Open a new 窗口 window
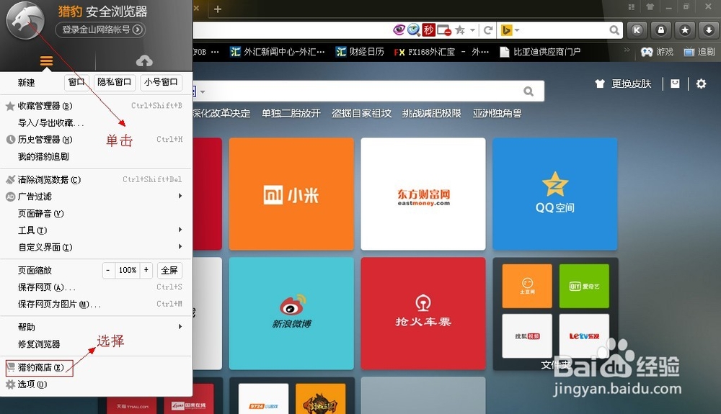This screenshot has height=414, width=721. coord(76,82)
